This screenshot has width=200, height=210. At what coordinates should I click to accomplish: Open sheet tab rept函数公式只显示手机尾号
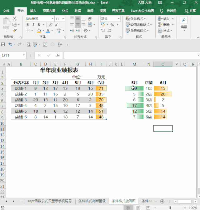[x=50, y=201]
